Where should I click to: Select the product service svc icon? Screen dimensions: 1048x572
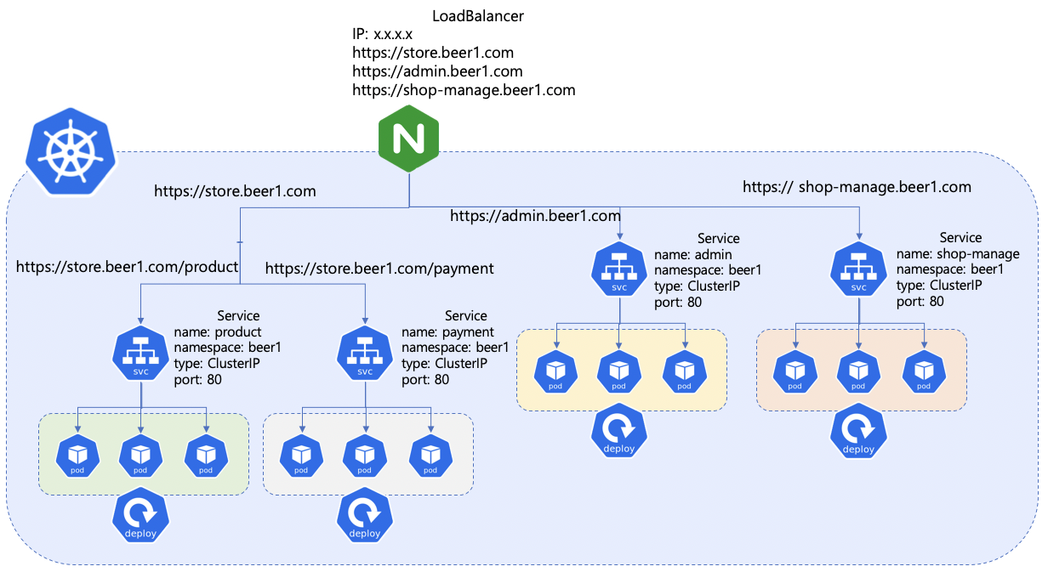141,352
